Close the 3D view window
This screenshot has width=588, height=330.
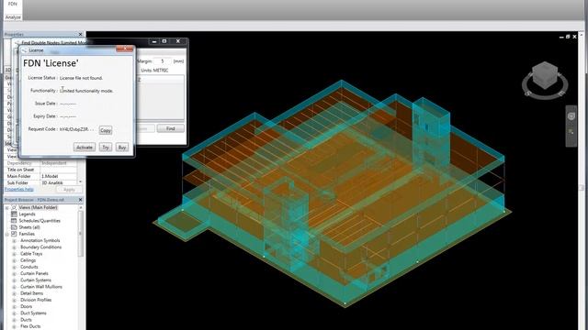[574, 37]
